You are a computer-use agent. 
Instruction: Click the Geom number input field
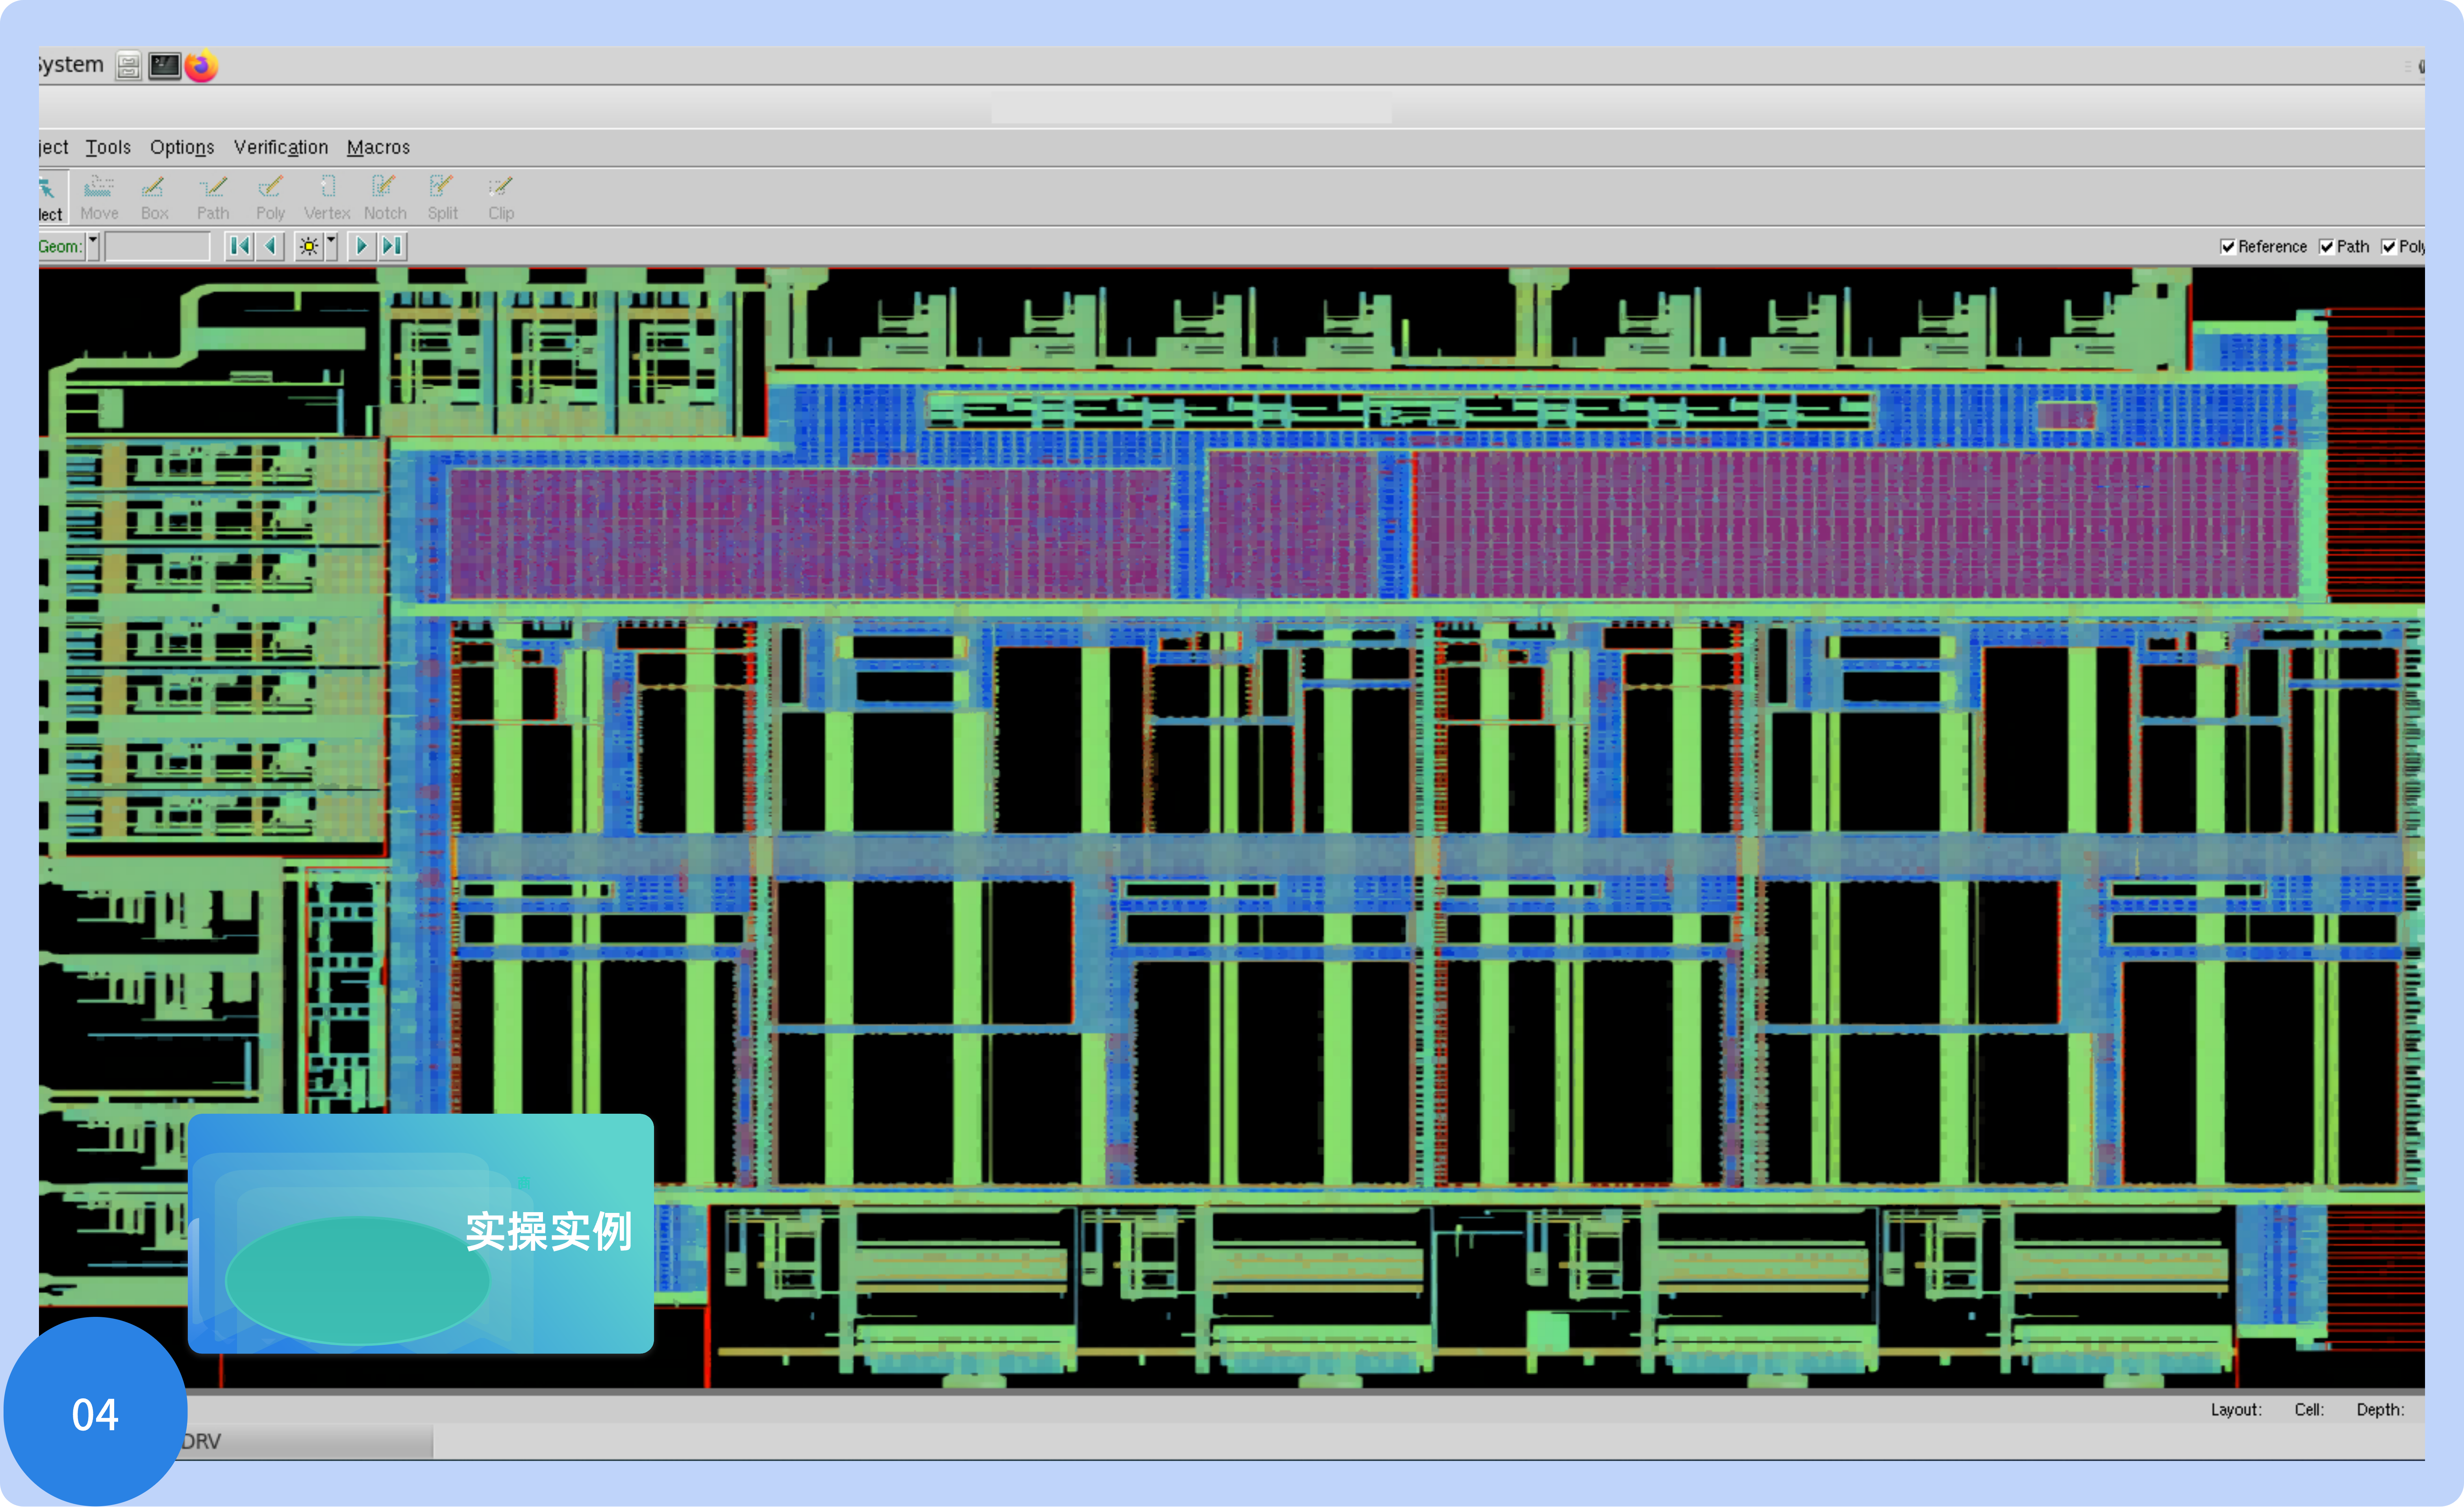(157, 246)
